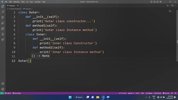Click the Active Presenter breadcrumb folder
This screenshot has height=100, width=178.
16,9
